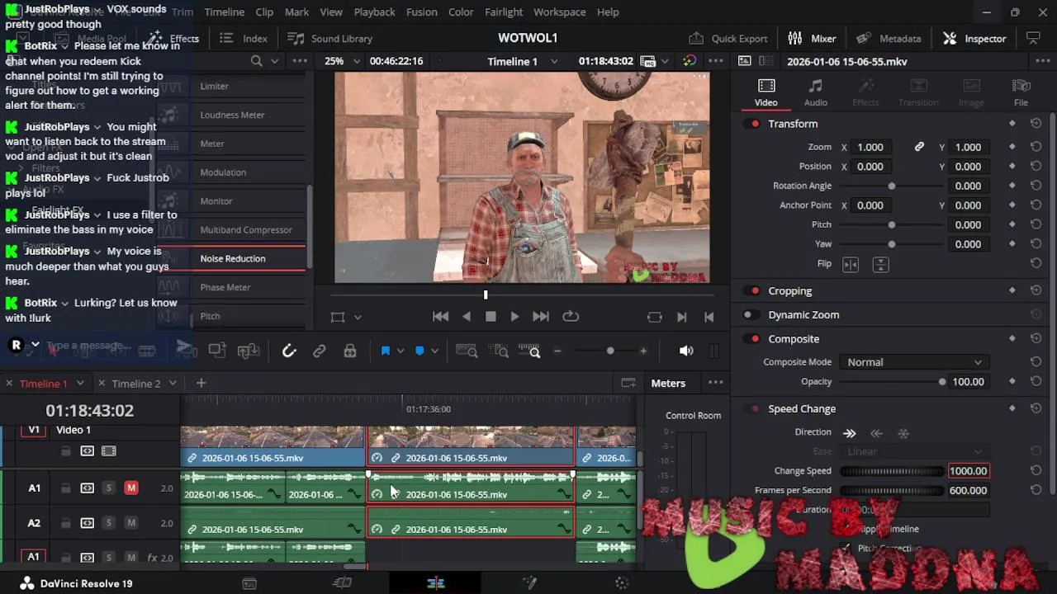Add a blue marker on the timeline
The width and height of the screenshot is (1057, 594).
coord(419,351)
